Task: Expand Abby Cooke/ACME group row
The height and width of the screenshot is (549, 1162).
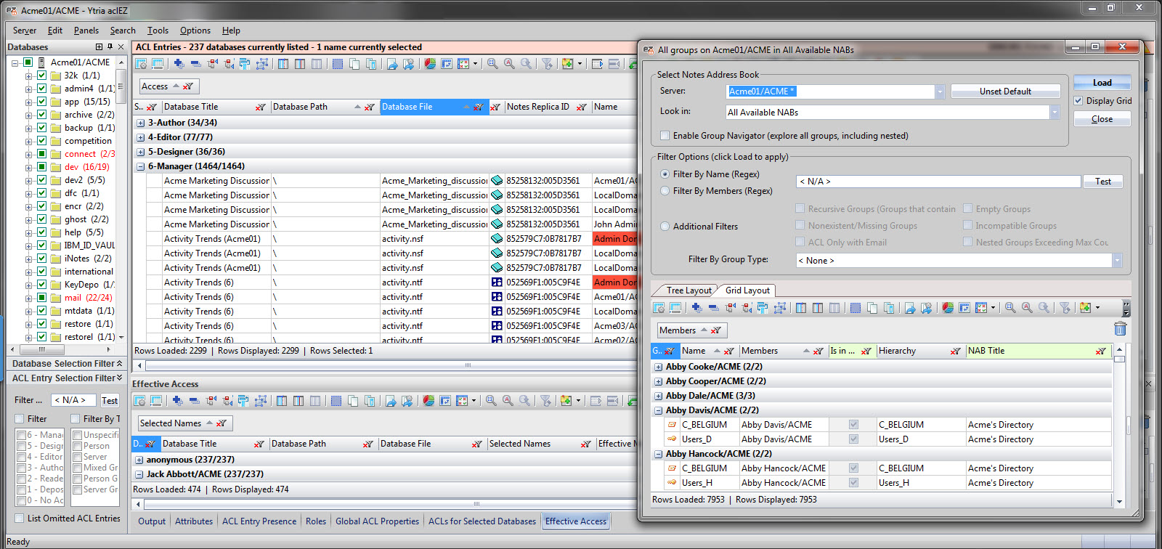Action: tap(659, 367)
